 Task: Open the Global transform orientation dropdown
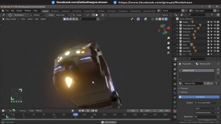pyautogui.click(x=79, y=15)
